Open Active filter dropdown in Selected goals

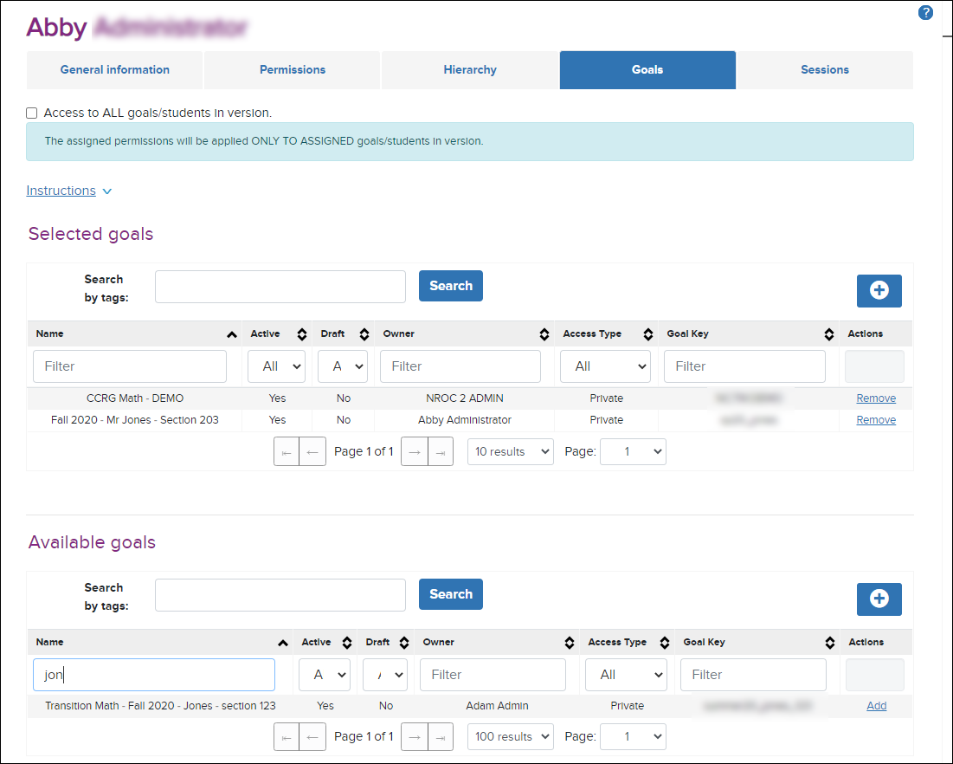click(x=276, y=366)
